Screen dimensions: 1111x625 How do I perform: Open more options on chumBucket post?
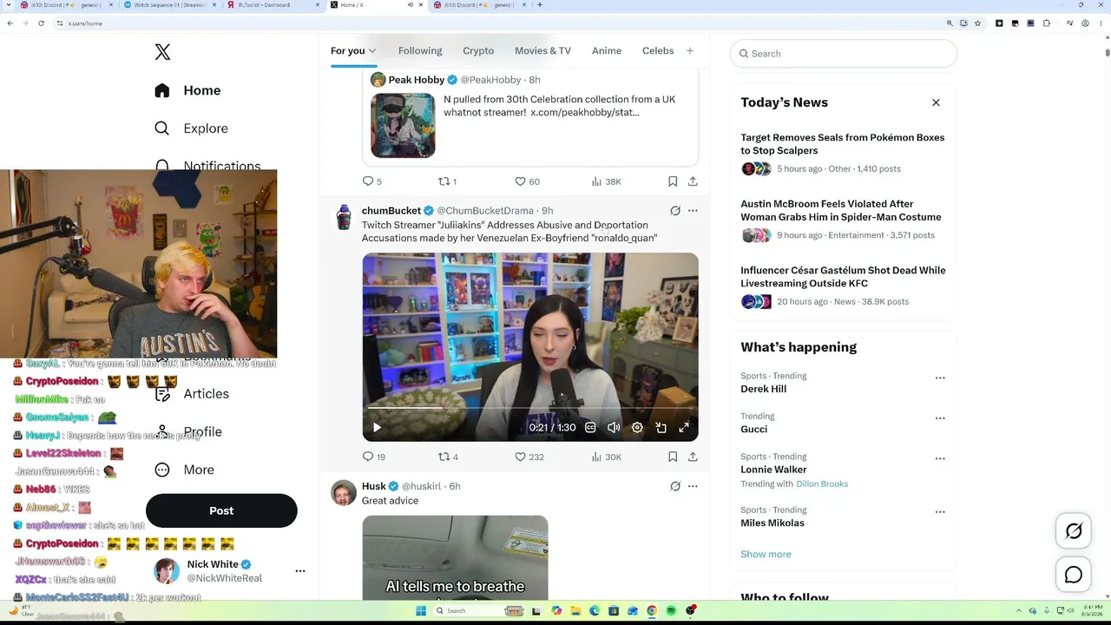pyautogui.click(x=693, y=210)
